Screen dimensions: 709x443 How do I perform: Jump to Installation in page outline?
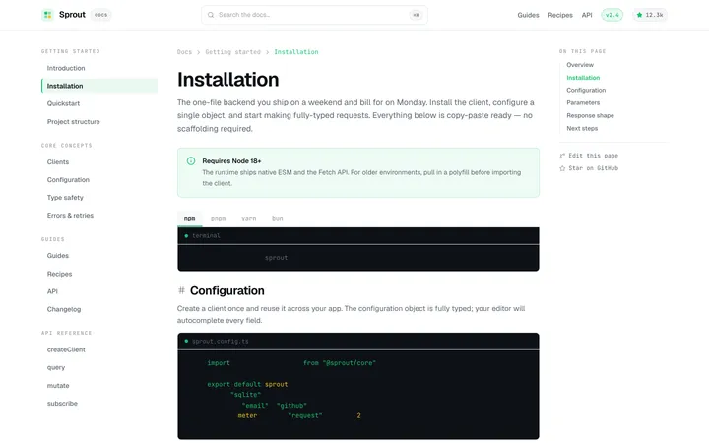coord(583,78)
